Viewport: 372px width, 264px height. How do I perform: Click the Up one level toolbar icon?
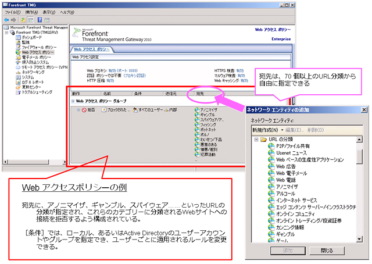(23, 20)
